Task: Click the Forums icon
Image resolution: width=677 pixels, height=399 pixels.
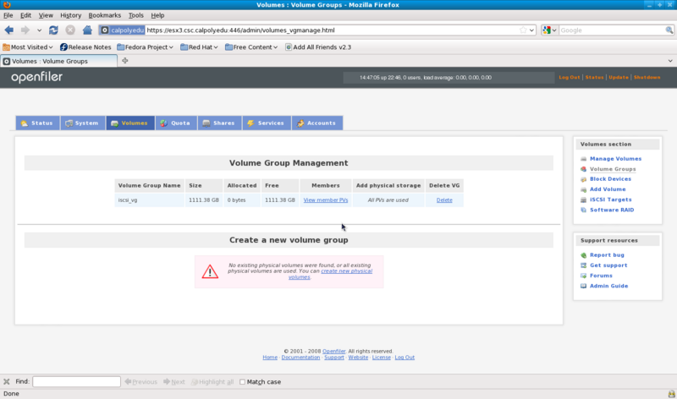Action: click(x=583, y=276)
